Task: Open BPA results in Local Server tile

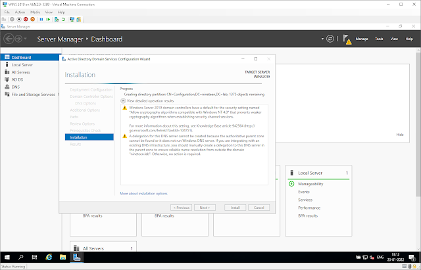Action: coord(308,216)
